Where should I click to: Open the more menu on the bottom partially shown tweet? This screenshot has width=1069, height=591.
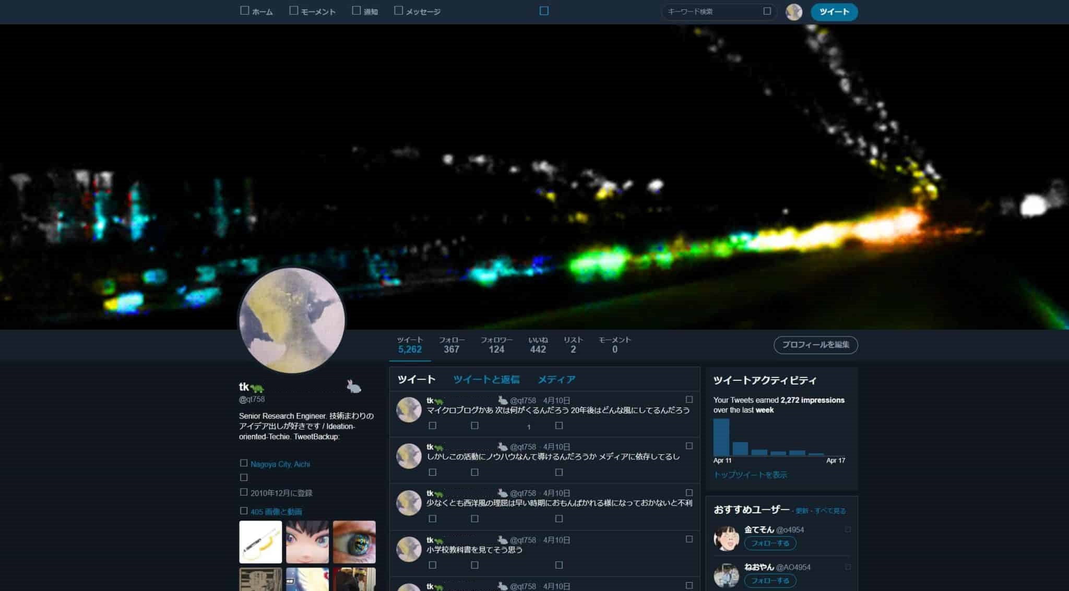[689, 585]
